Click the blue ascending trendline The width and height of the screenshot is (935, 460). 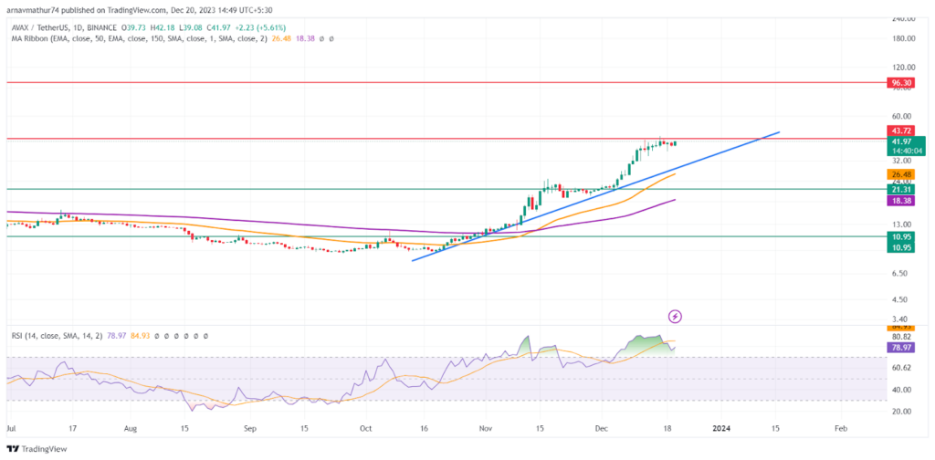point(596,196)
